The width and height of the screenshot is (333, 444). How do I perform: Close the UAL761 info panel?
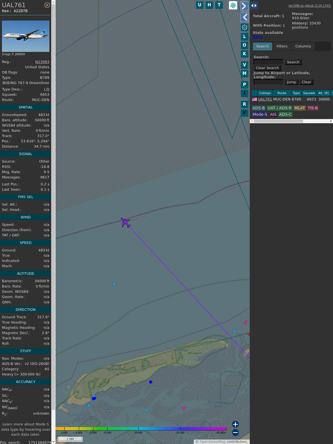[x=47, y=5]
